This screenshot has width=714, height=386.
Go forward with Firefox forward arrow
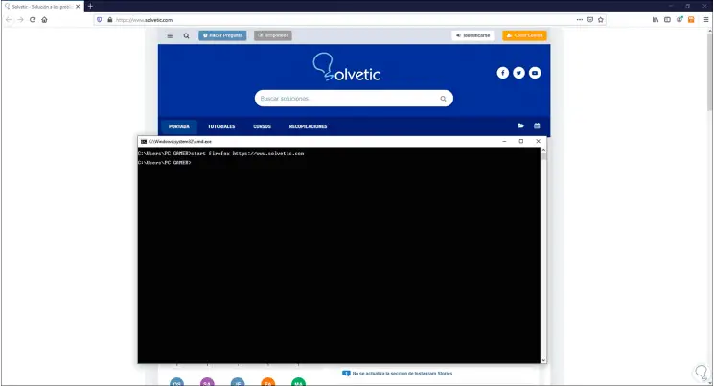20,19
